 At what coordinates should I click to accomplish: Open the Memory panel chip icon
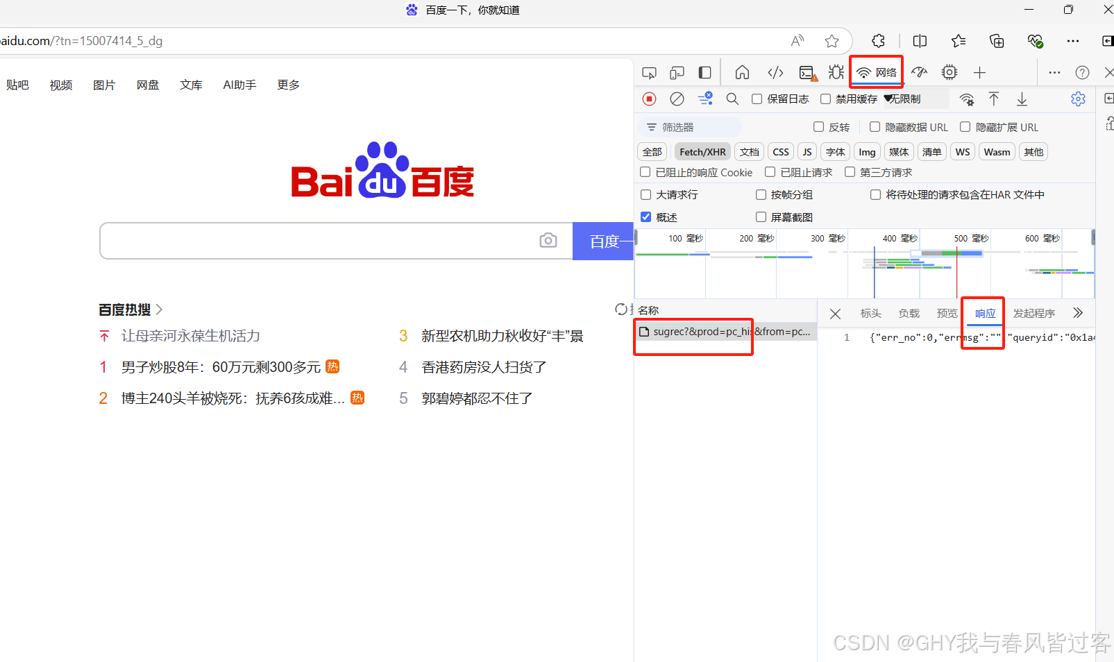[x=950, y=72]
